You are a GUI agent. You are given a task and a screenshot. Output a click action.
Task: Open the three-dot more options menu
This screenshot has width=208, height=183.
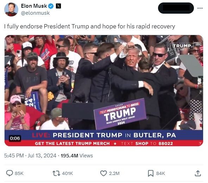200,8
